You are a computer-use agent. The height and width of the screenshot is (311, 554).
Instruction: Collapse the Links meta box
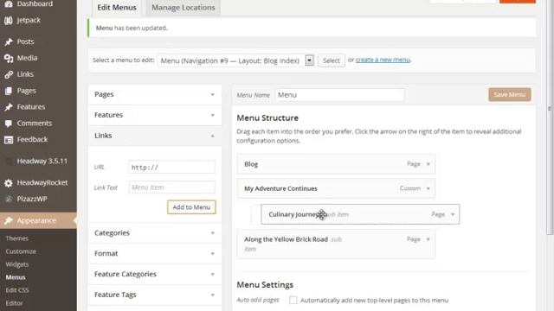[x=155, y=136]
